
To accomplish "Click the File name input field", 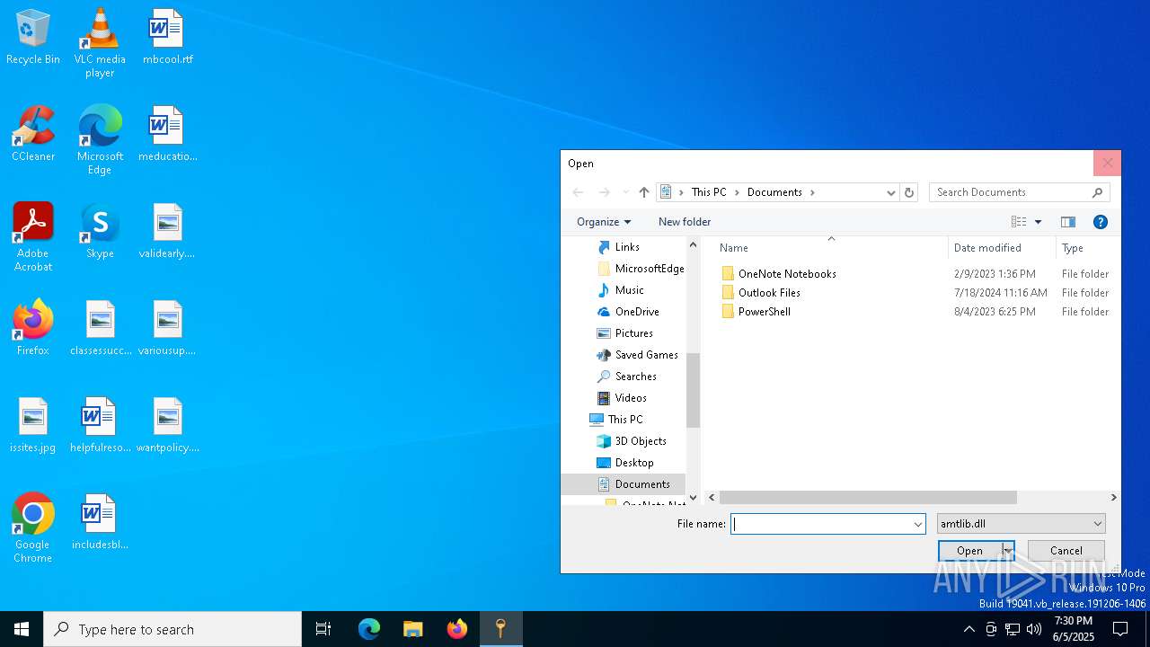I will pyautogui.click(x=821, y=524).
